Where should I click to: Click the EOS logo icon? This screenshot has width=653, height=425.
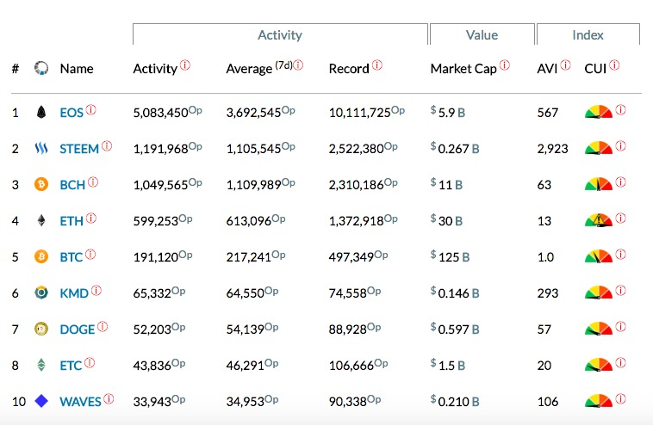(41, 113)
